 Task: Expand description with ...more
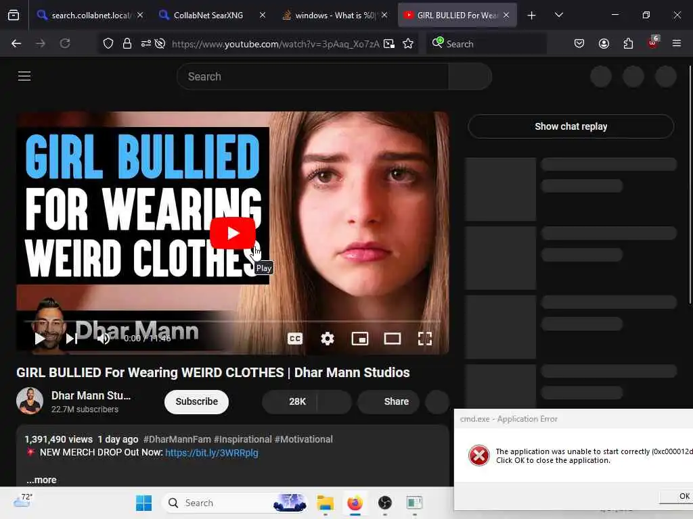pyautogui.click(x=41, y=480)
